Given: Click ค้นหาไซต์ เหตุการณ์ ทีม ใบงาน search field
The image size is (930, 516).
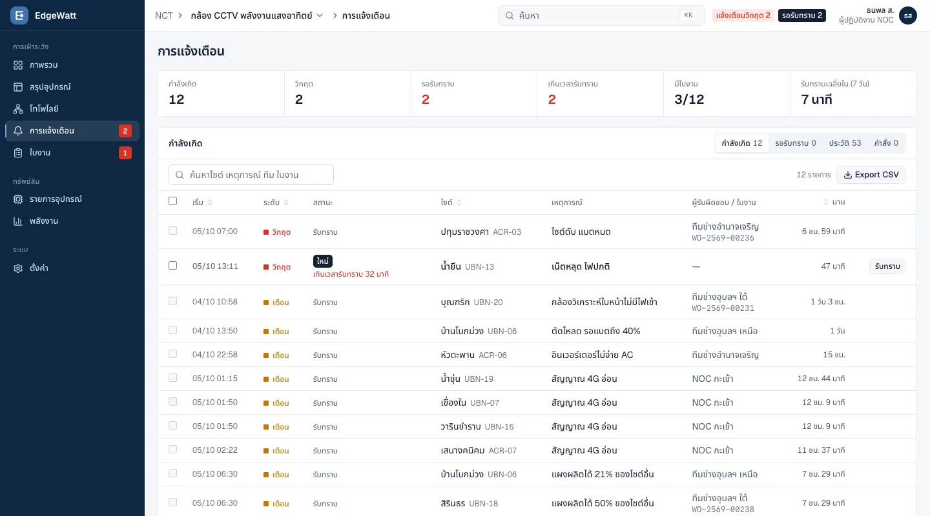Looking at the screenshot, I should 251,175.
